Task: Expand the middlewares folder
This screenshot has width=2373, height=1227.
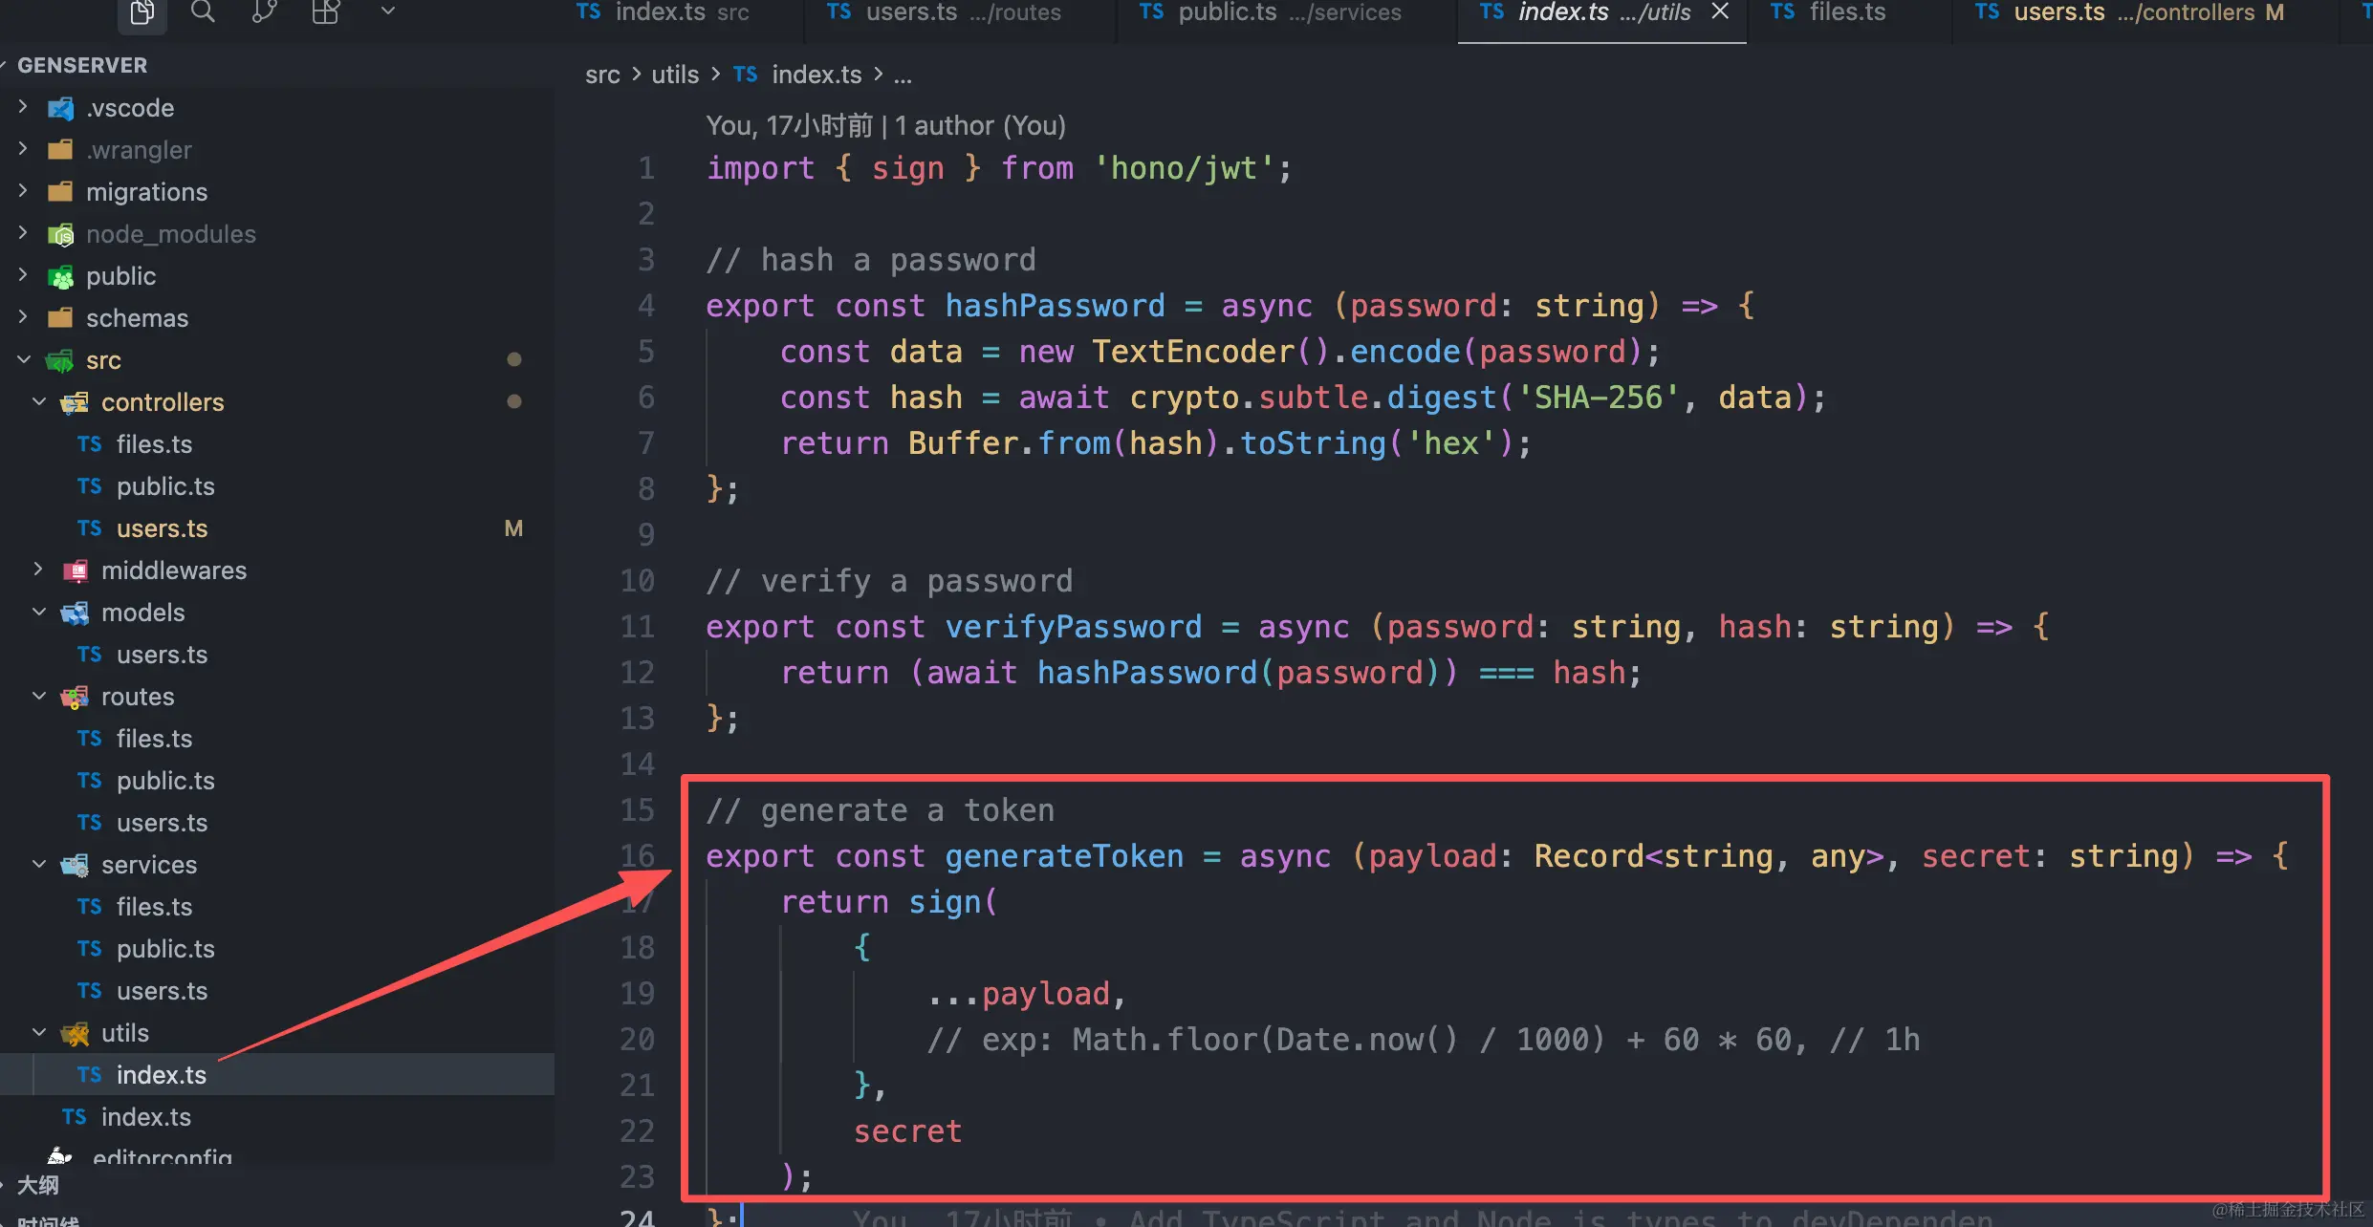Action: pos(39,570)
